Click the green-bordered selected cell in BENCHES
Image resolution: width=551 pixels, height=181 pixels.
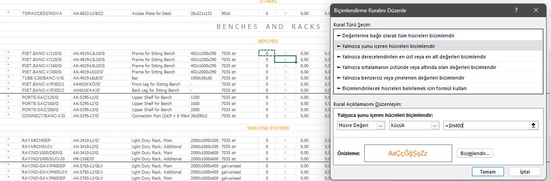pos(285,59)
